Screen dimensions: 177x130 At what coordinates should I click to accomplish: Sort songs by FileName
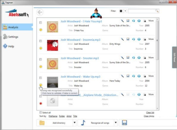[x=53, y=116]
